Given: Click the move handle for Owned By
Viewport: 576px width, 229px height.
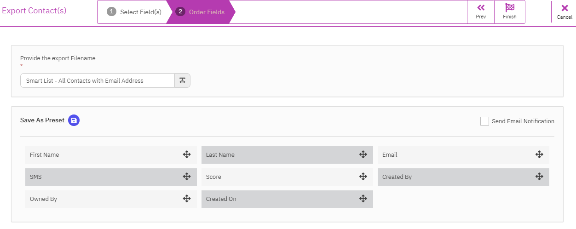Looking at the screenshot, I should pyautogui.click(x=187, y=199).
